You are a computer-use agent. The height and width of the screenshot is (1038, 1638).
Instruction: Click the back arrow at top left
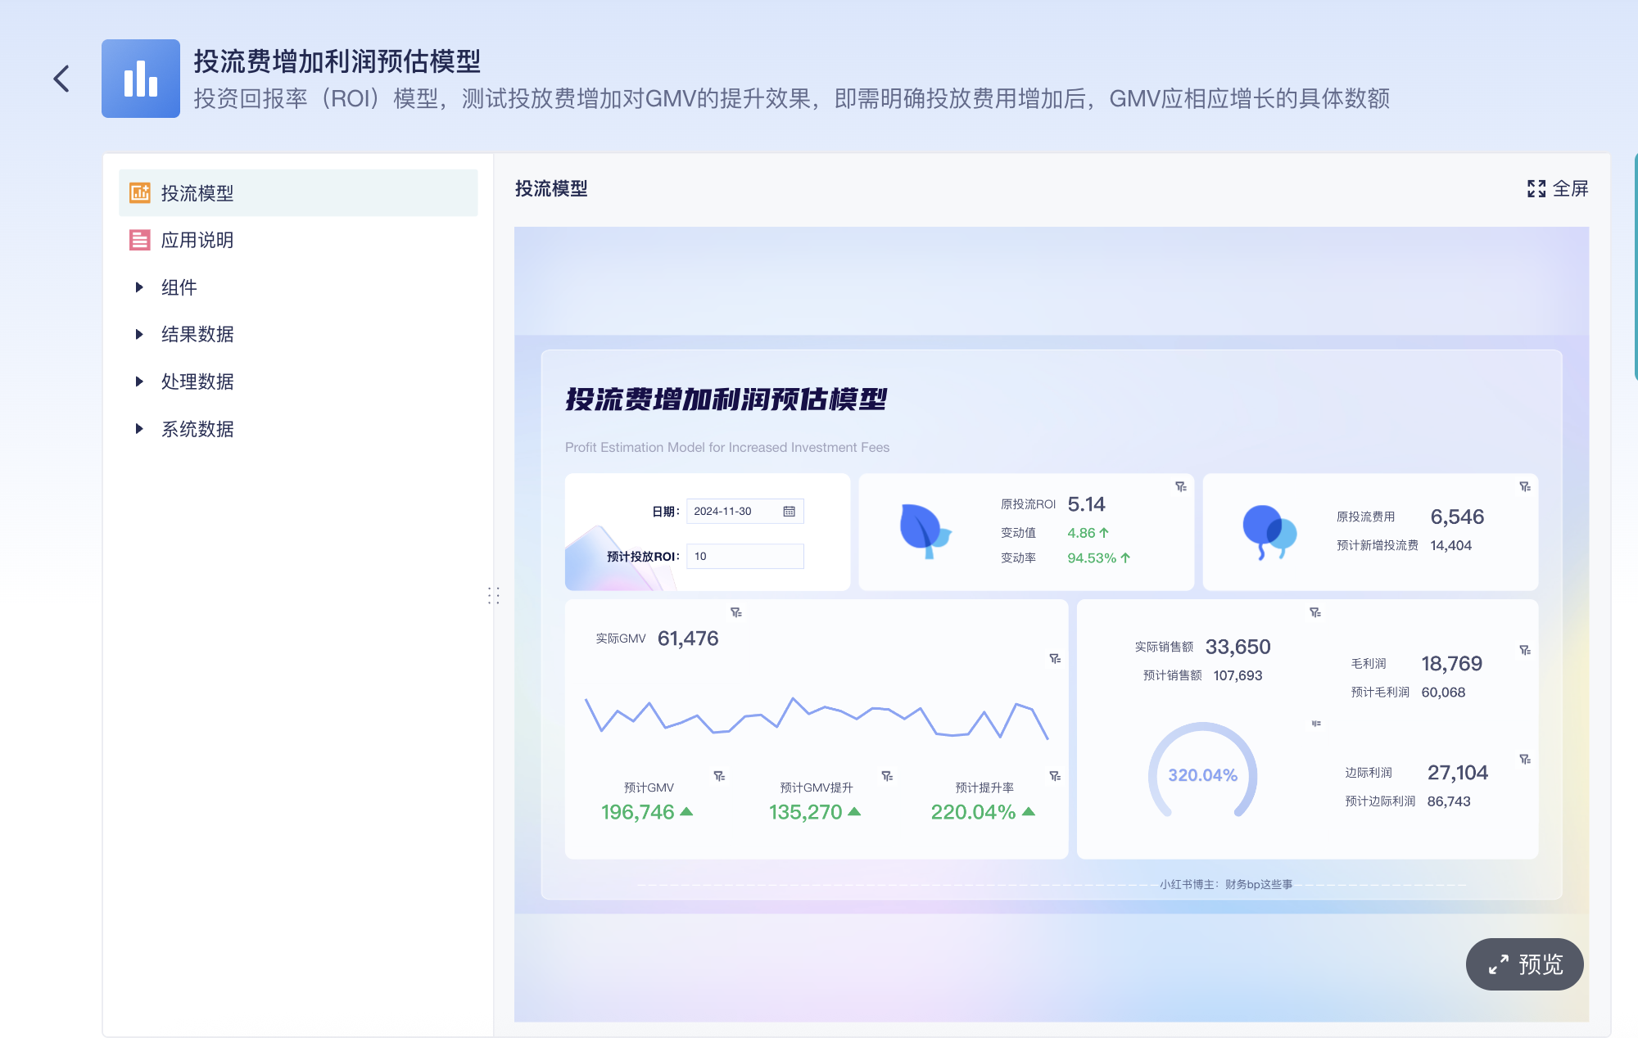pyautogui.click(x=61, y=79)
